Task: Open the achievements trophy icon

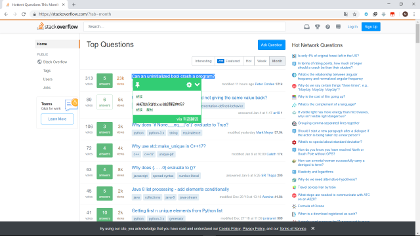Action: 318,27
